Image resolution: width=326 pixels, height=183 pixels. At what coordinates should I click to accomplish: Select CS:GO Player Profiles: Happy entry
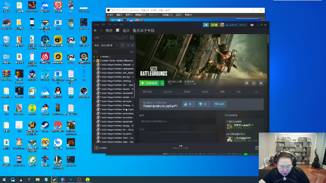pos(117,126)
